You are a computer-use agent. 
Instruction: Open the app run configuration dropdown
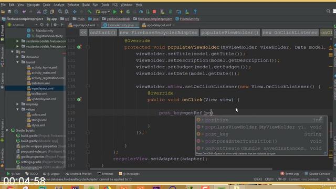click(103, 12)
